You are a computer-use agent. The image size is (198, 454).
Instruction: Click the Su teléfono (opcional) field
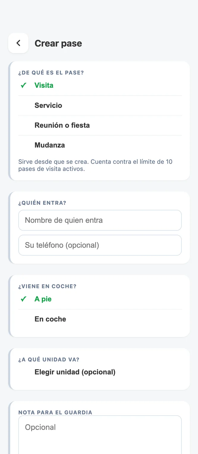click(x=100, y=245)
